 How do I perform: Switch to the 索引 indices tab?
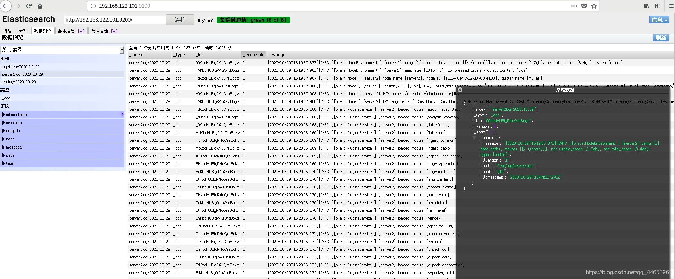pyautogui.click(x=23, y=31)
